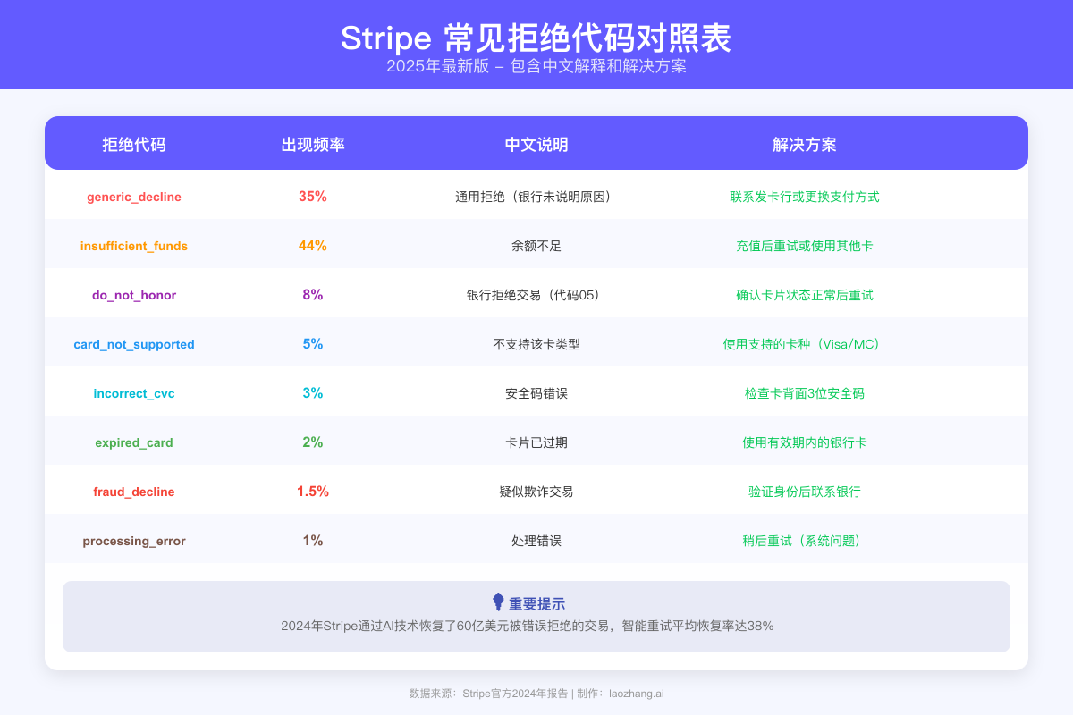Click the 2025年最新版 subtitle line
Image resolution: width=1073 pixels, height=715 pixels.
point(536,67)
